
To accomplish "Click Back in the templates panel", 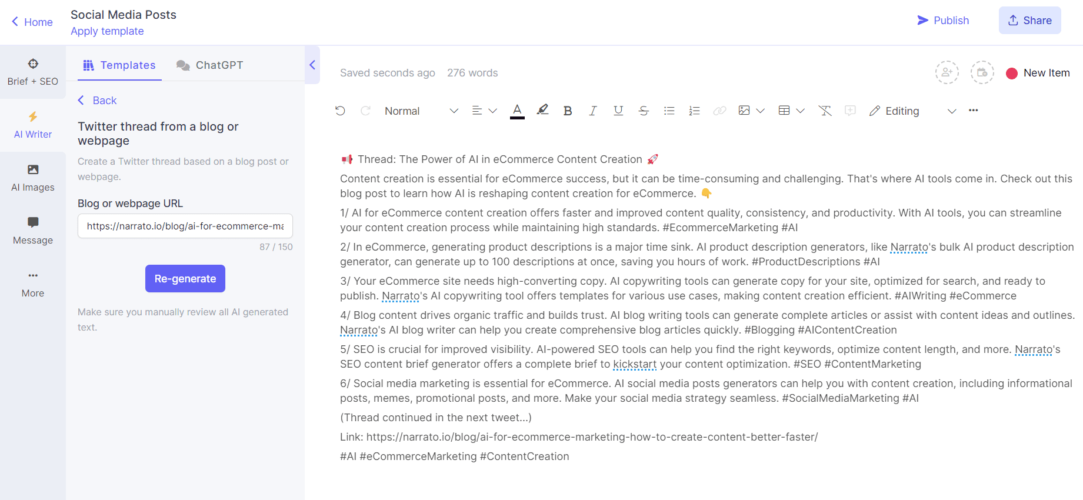I will (97, 101).
